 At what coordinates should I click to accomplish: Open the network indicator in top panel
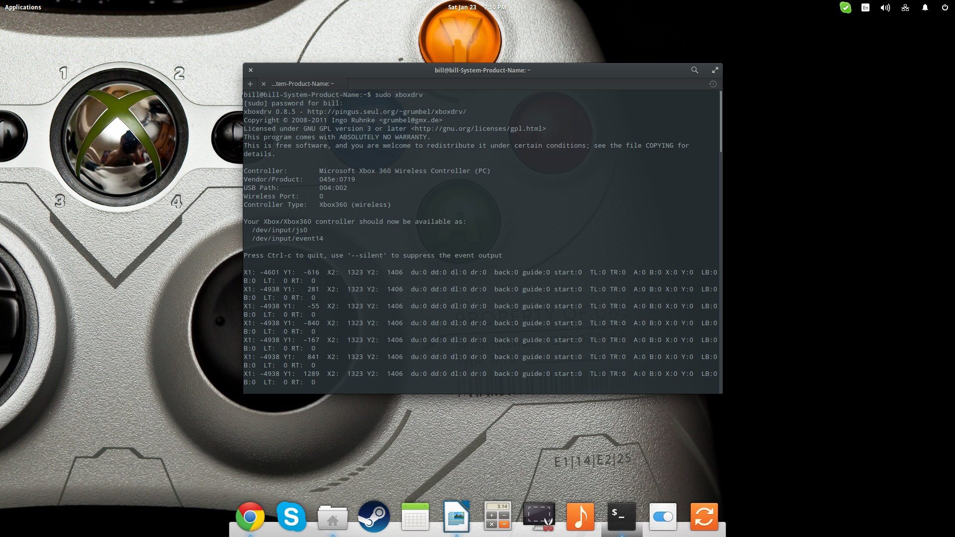(x=905, y=7)
